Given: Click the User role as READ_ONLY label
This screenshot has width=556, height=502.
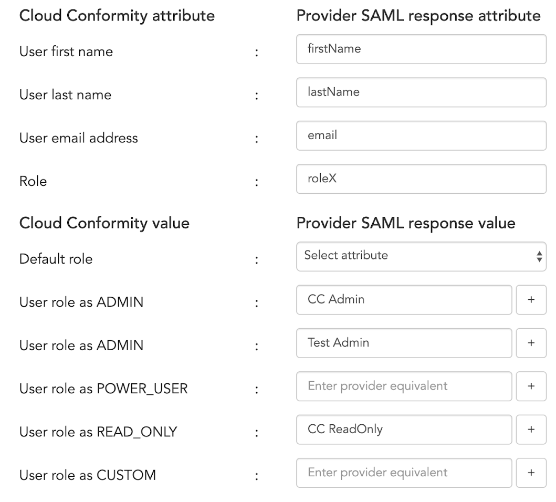Looking at the screenshot, I should [x=98, y=432].
